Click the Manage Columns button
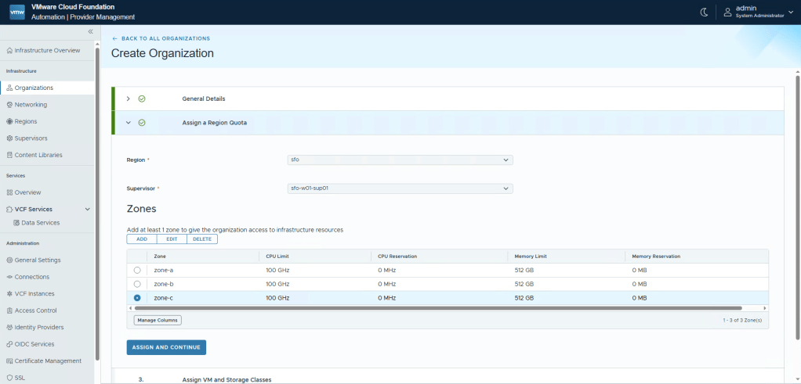This screenshot has width=801, height=384. [158, 321]
